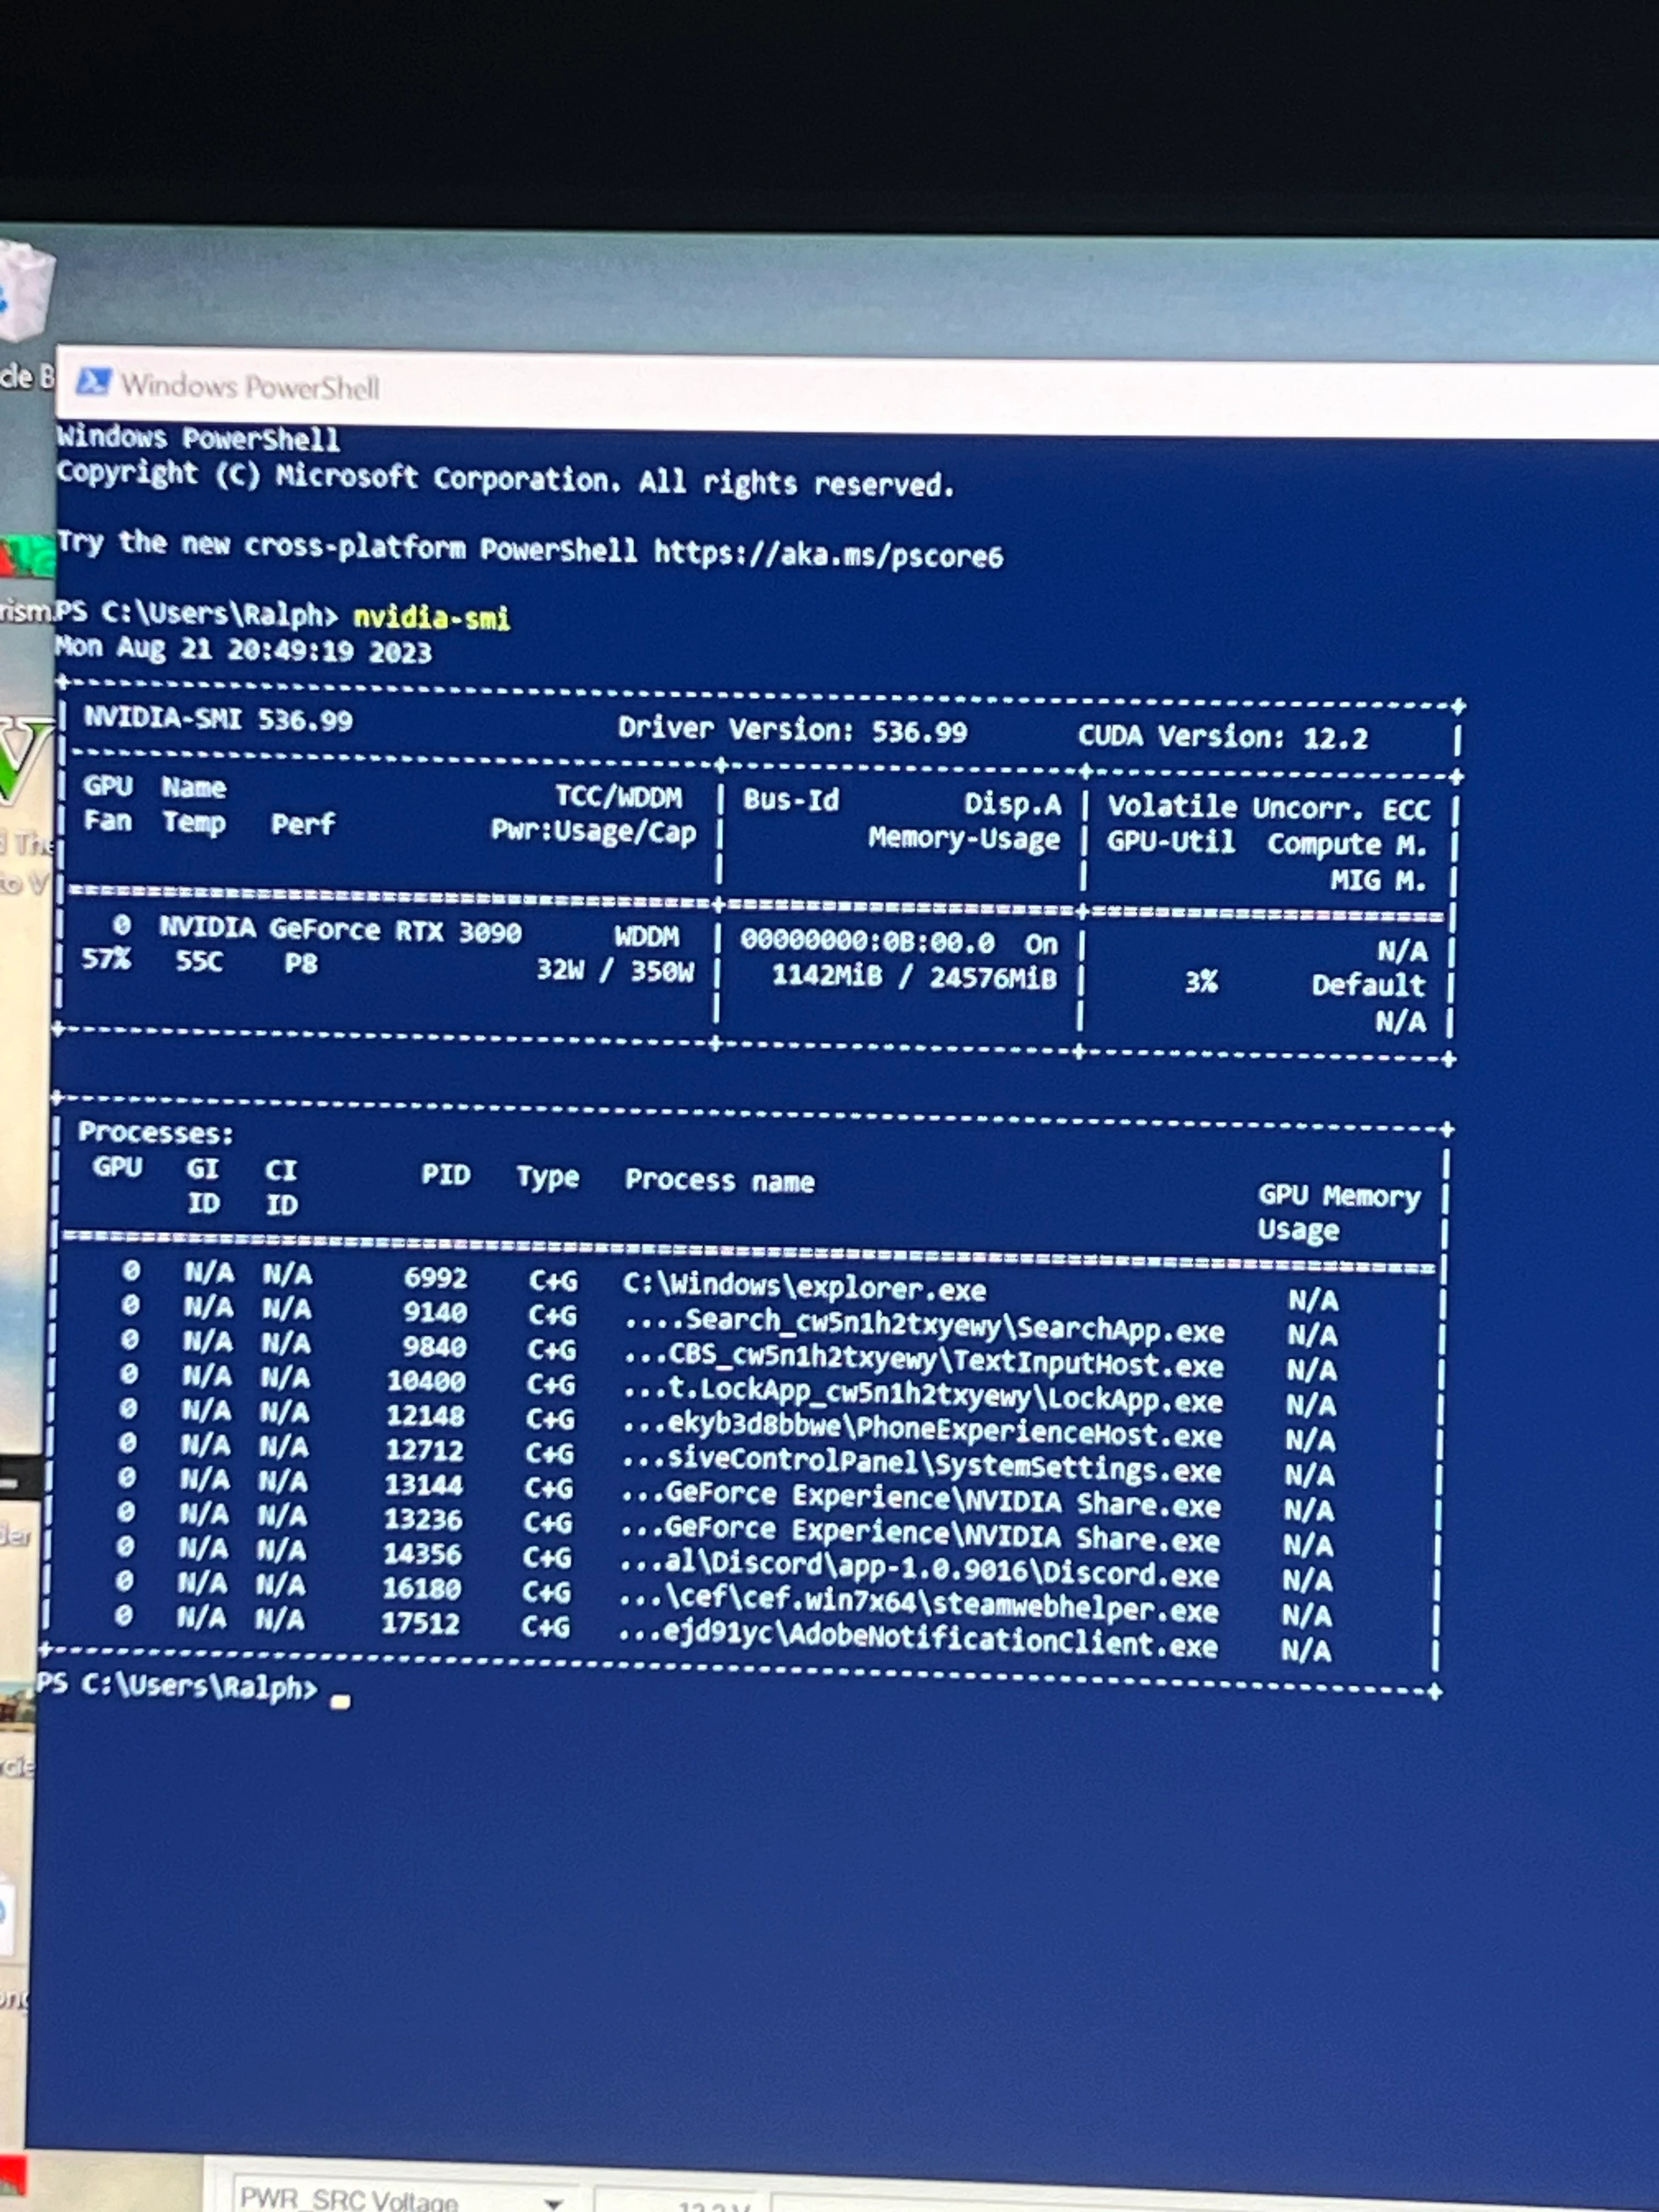
Task: Click the 1142MiB / 24576MiB memory usage
Action: click(x=913, y=977)
